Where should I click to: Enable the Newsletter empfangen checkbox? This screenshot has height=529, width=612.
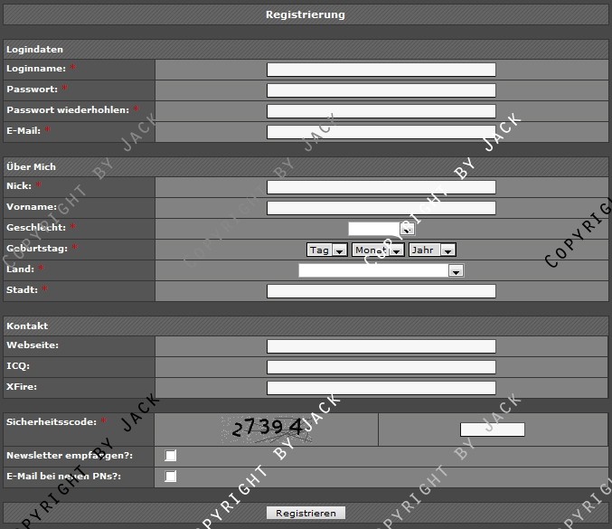(x=171, y=456)
